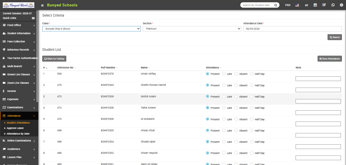Click the switch branch arrows icon
This screenshot has height=165, width=346.
[306, 5]
